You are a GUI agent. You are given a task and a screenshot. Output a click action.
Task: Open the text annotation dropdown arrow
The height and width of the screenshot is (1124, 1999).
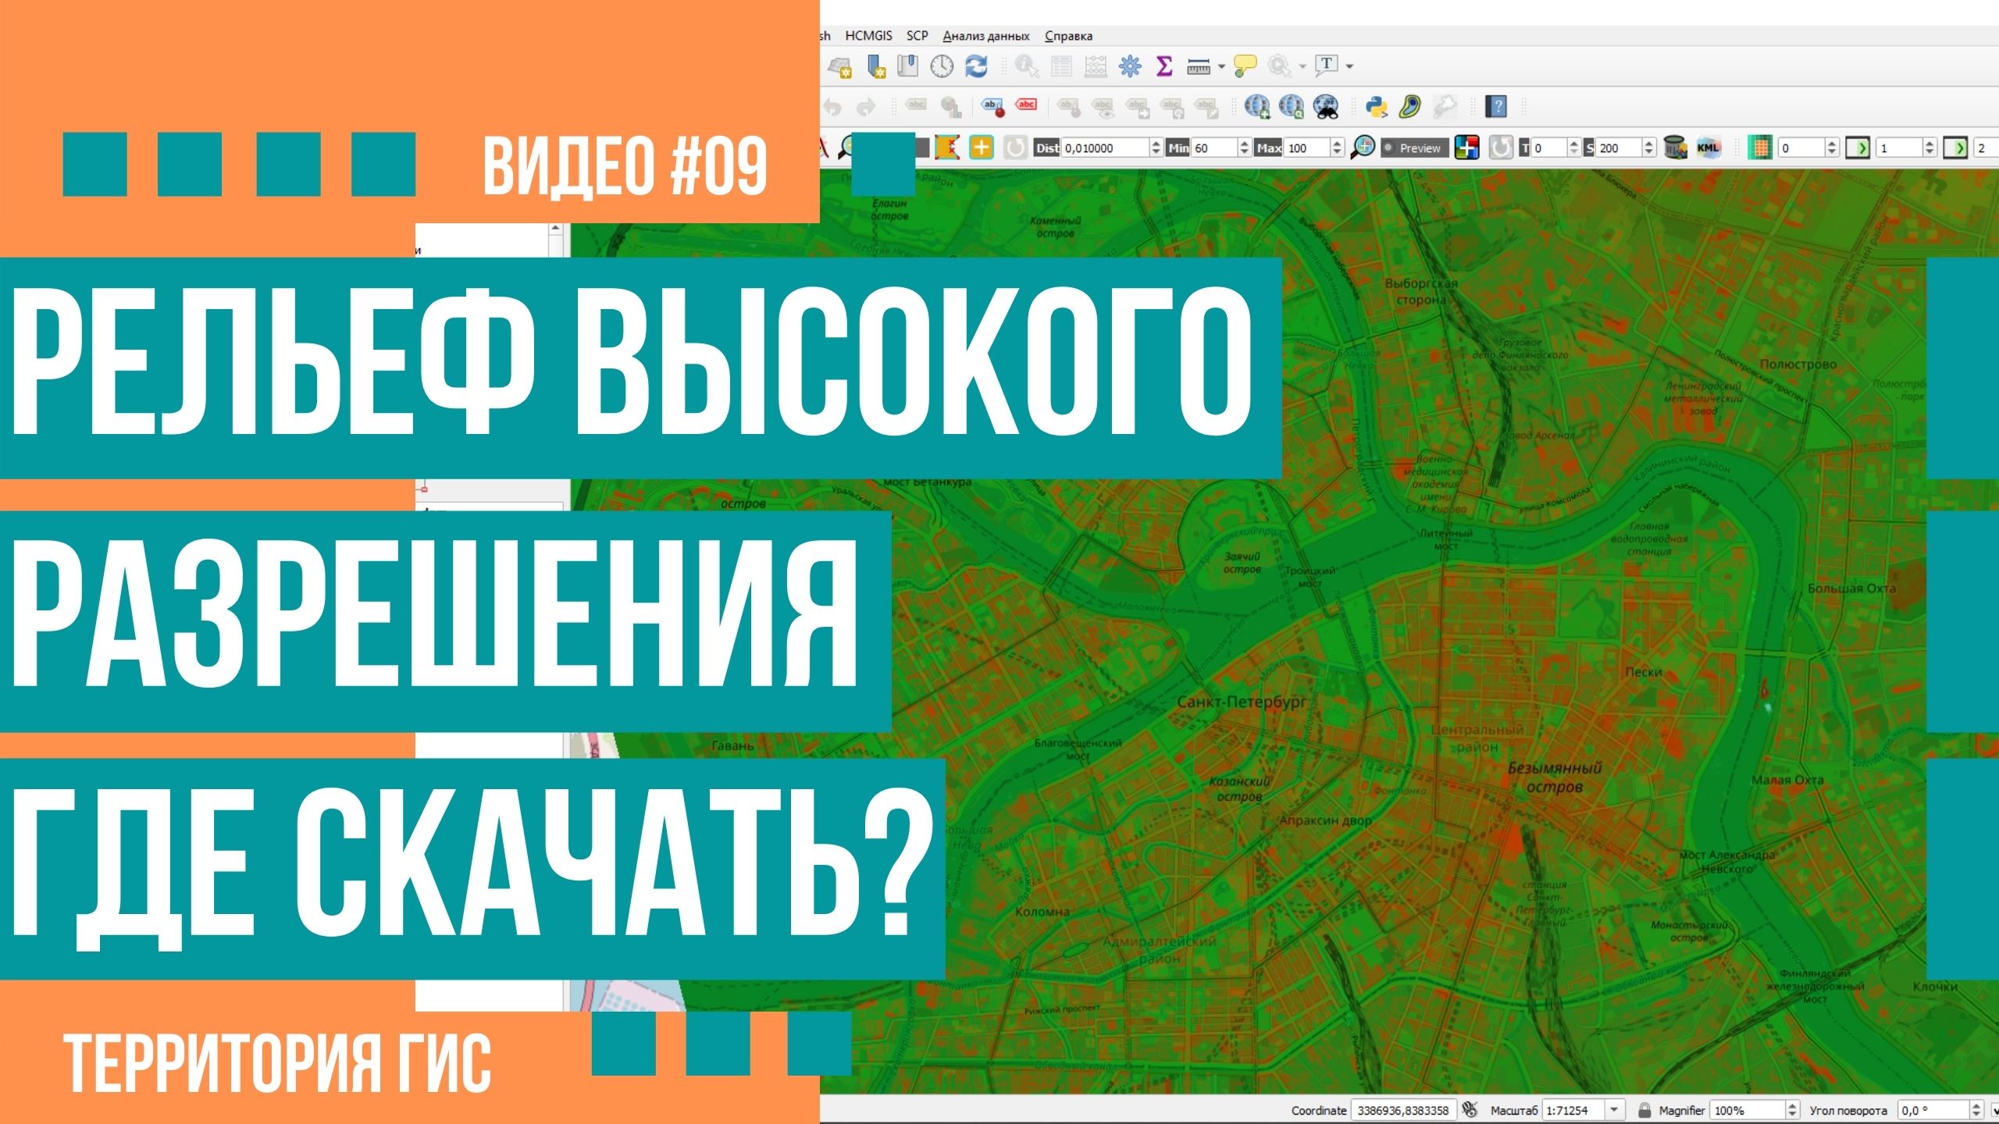(x=1349, y=66)
